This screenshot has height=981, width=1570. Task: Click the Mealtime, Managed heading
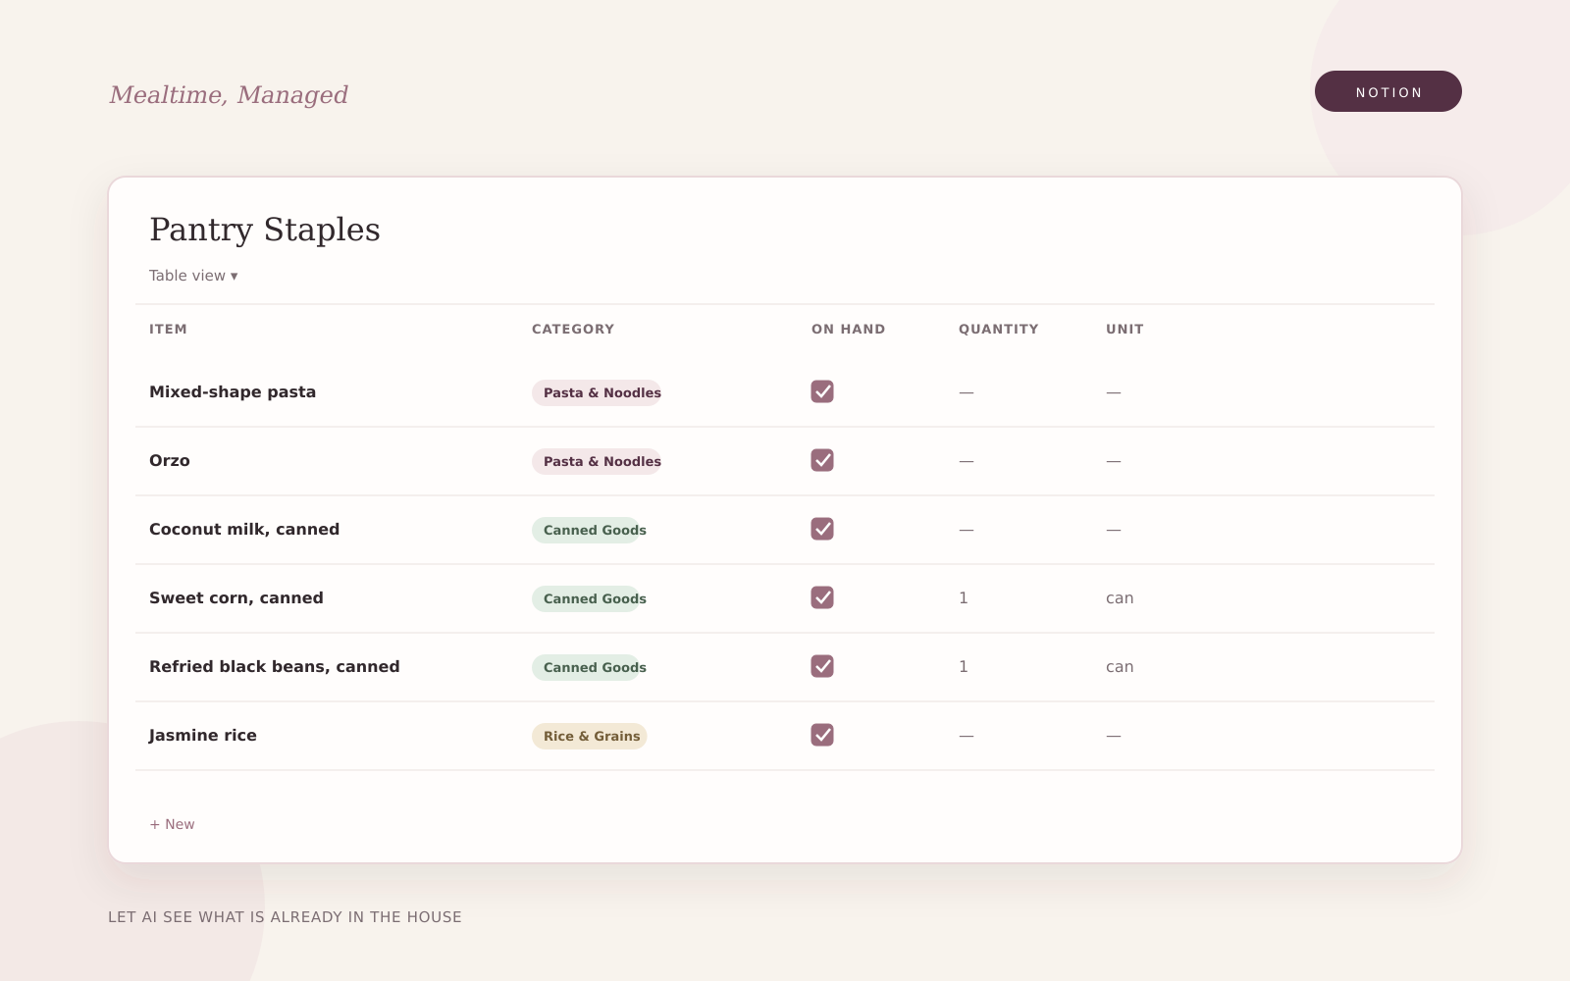tap(229, 94)
